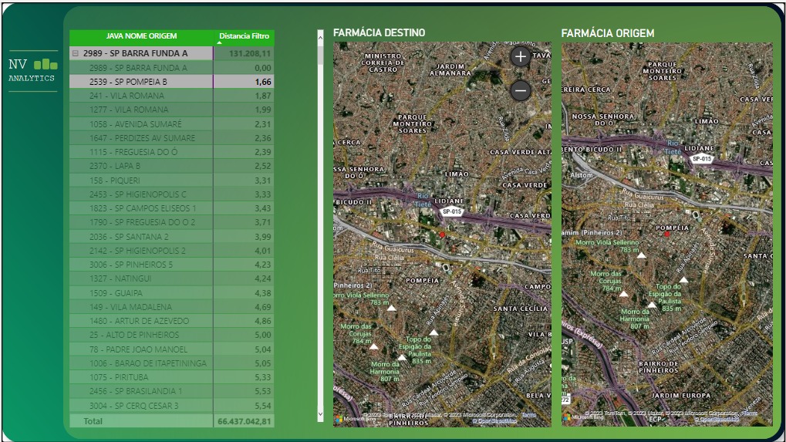The image size is (786, 442).
Task: Open Terms link on the Destino map
Action: point(528,415)
